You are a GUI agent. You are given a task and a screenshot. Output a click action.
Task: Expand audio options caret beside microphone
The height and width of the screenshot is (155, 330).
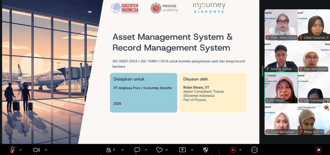(x=21, y=150)
